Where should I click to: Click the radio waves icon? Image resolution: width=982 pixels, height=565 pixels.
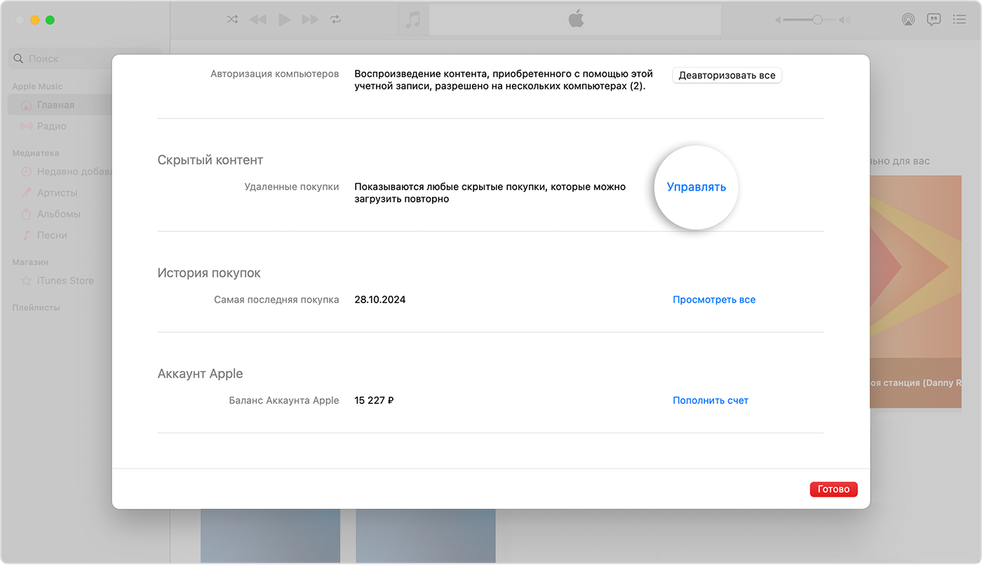[26, 126]
